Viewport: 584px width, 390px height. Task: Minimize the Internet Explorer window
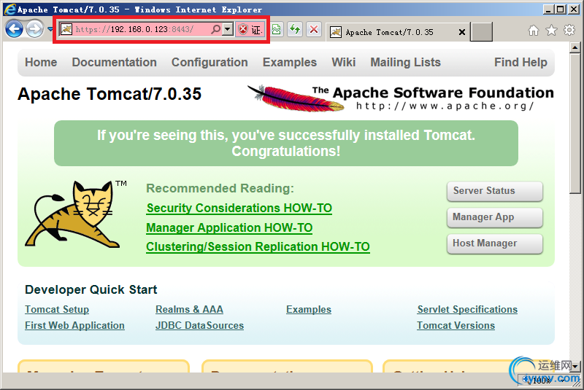(548, 9)
